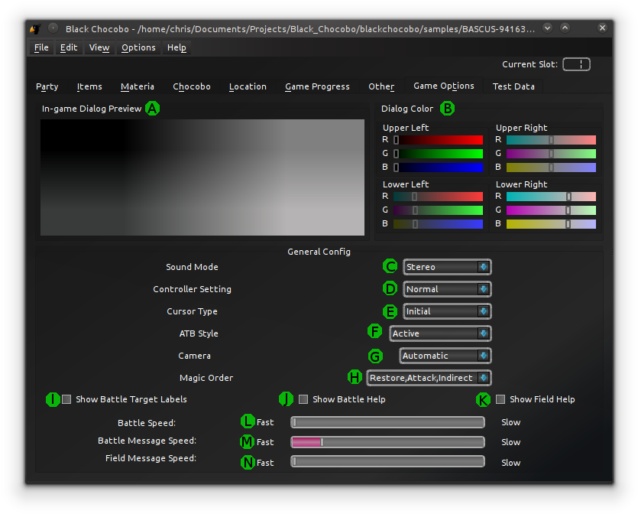638x514 pixels.
Task: Enable Show Battle Help
Action: pos(303,399)
